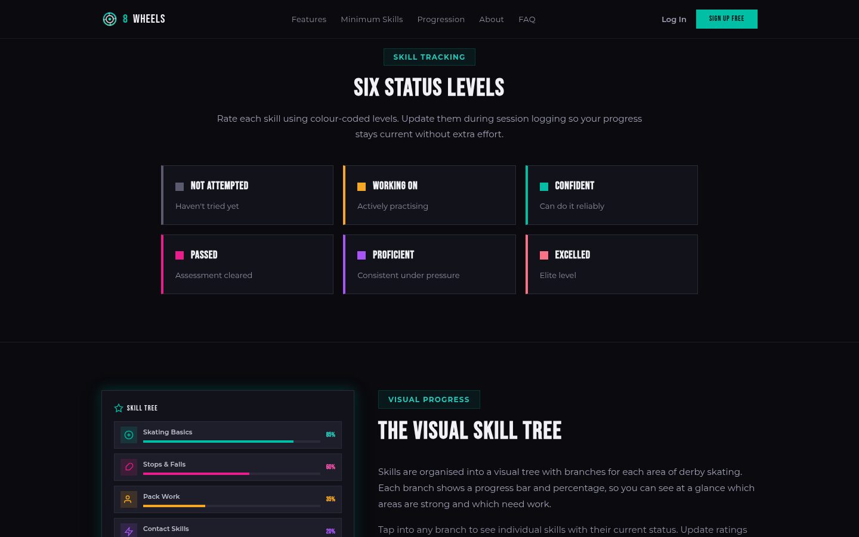859x537 pixels.
Task: Click the 'Can do it reliably' text
Action: pyautogui.click(x=572, y=206)
